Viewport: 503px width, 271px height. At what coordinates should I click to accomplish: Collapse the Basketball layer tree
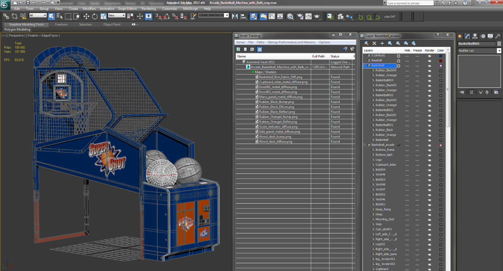click(365, 65)
